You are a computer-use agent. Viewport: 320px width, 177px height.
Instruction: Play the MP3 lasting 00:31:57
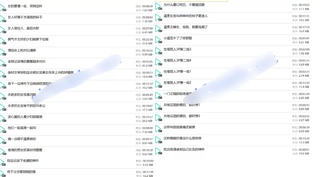click(3, 118)
